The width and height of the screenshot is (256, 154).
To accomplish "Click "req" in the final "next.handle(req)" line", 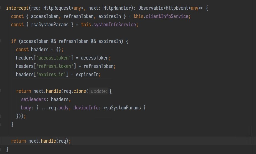I will click(62, 141).
